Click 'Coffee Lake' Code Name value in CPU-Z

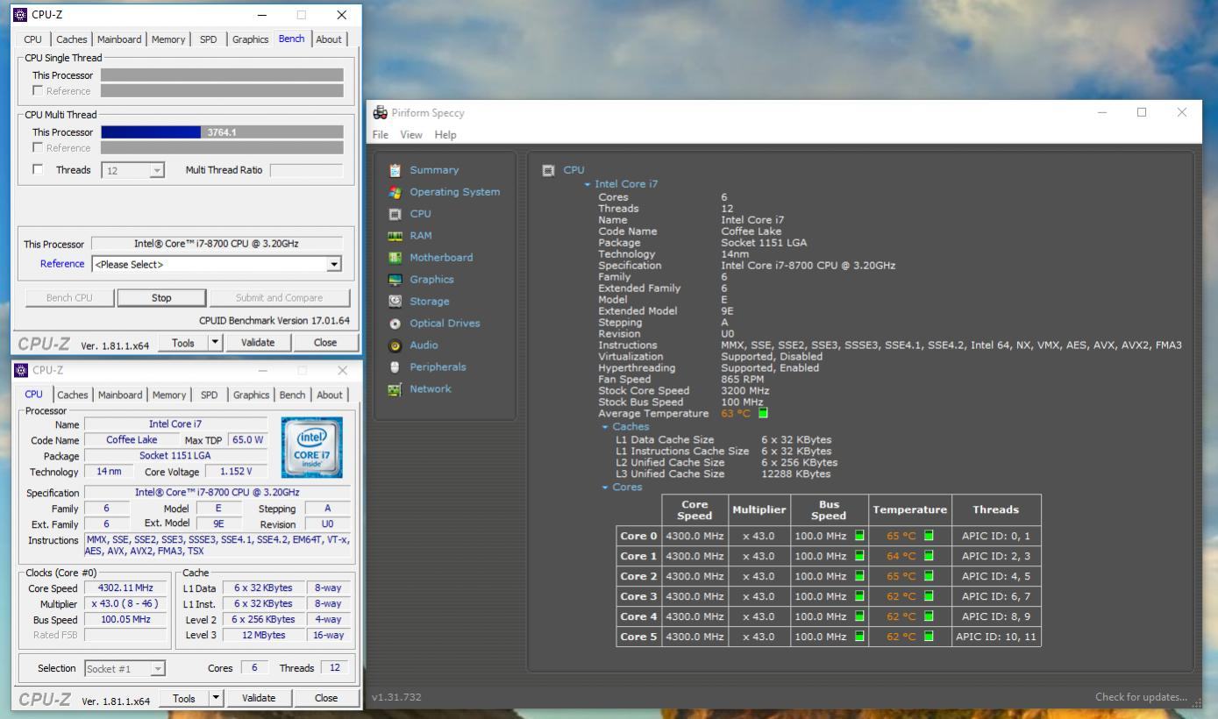coord(132,440)
